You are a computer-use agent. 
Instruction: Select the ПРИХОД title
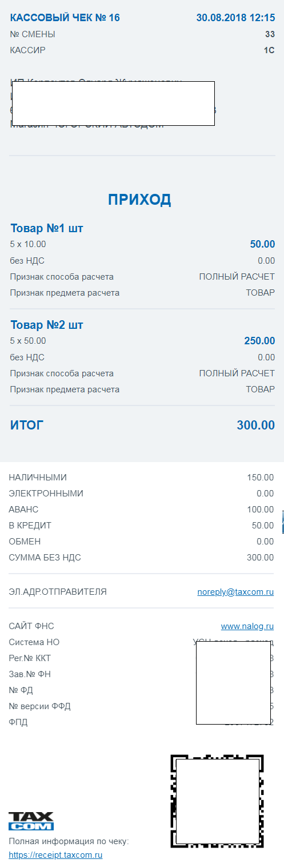pos(139,200)
